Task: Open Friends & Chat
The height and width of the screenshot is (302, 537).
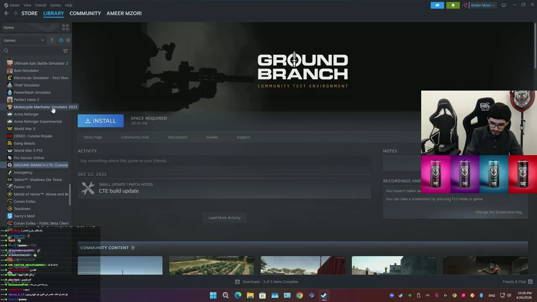Action: (x=518, y=282)
